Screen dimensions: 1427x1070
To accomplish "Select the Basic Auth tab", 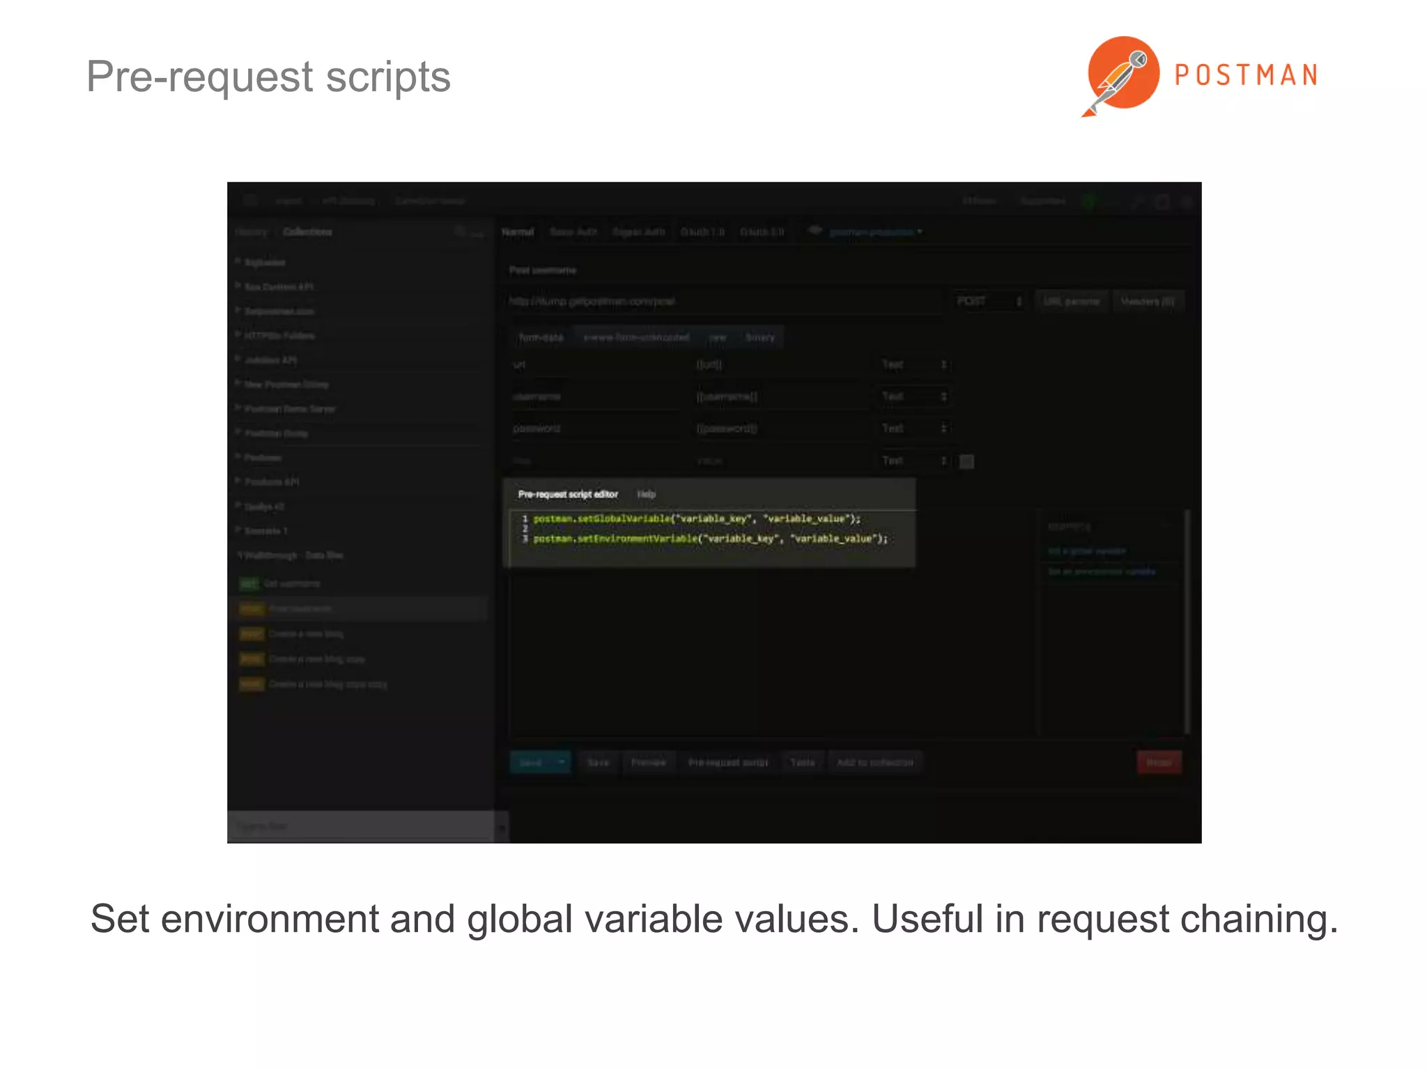I will [x=573, y=232].
